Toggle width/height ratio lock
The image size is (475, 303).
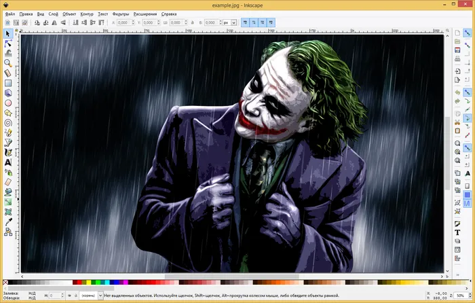tap(193, 22)
